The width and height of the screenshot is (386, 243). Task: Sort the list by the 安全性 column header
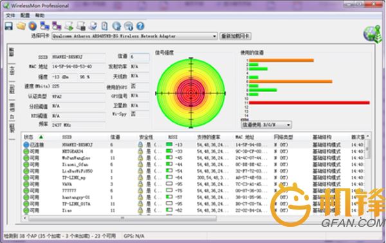(146, 137)
